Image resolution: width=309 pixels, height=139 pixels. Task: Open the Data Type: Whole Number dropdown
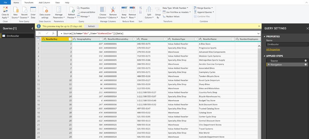pyautogui.click(x=175, y=8)
